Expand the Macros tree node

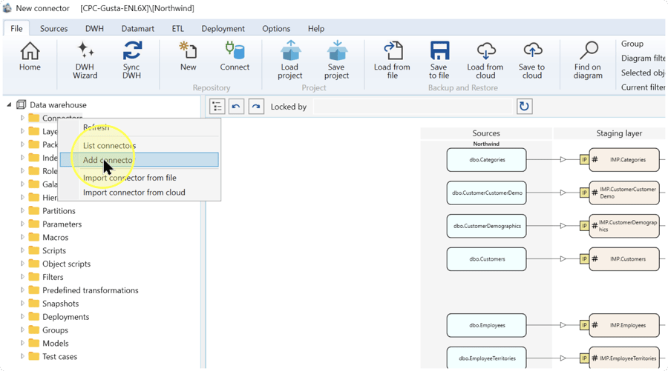[x=22, y=237]
